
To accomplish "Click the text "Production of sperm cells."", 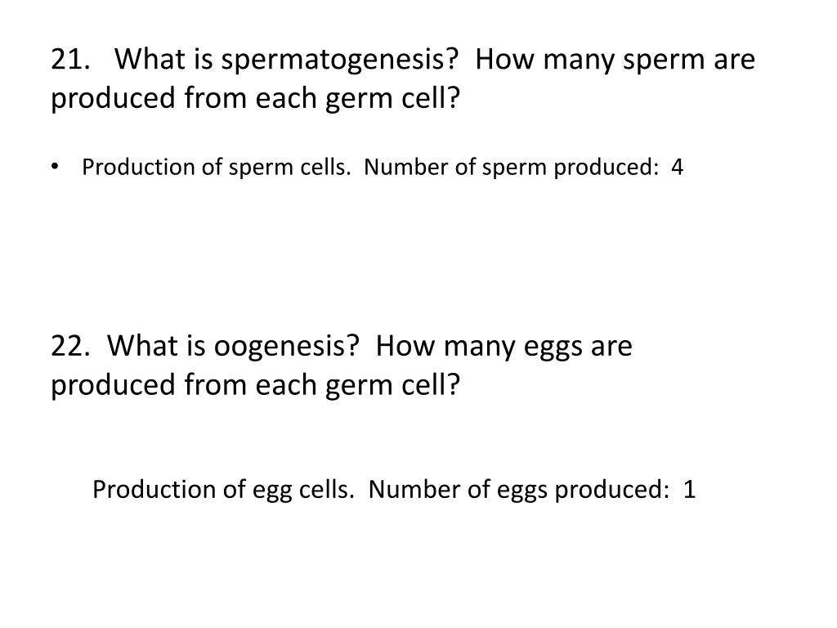I will [x=216, y=168].
